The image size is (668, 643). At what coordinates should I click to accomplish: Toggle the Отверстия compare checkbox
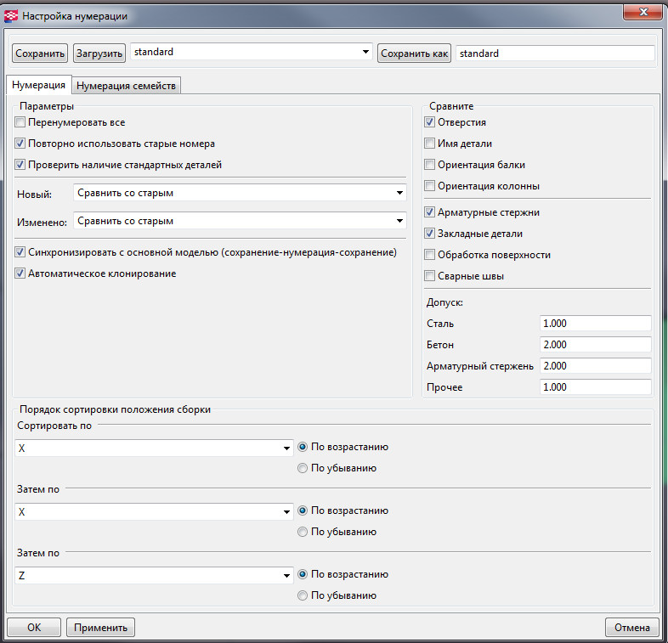pyautogui.click(x=430, y=122)
